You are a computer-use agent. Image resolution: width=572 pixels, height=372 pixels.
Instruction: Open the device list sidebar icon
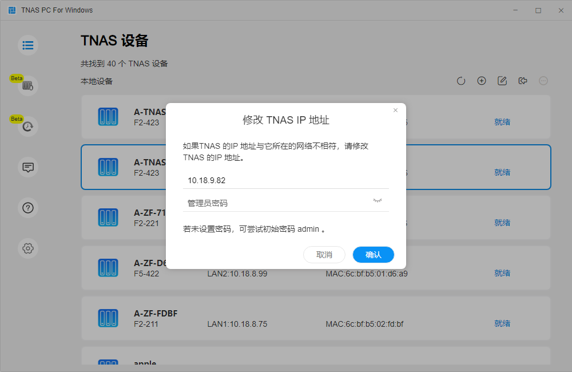(28, 45)
